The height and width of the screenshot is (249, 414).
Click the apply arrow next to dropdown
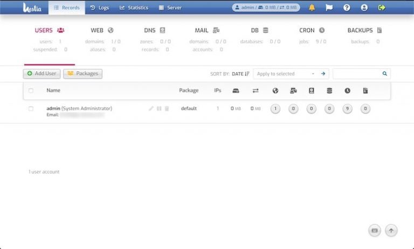coord(323,74)
